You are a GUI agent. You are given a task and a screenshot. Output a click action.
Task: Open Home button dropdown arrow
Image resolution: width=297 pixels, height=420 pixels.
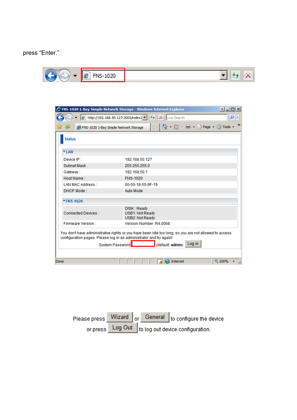171,127
